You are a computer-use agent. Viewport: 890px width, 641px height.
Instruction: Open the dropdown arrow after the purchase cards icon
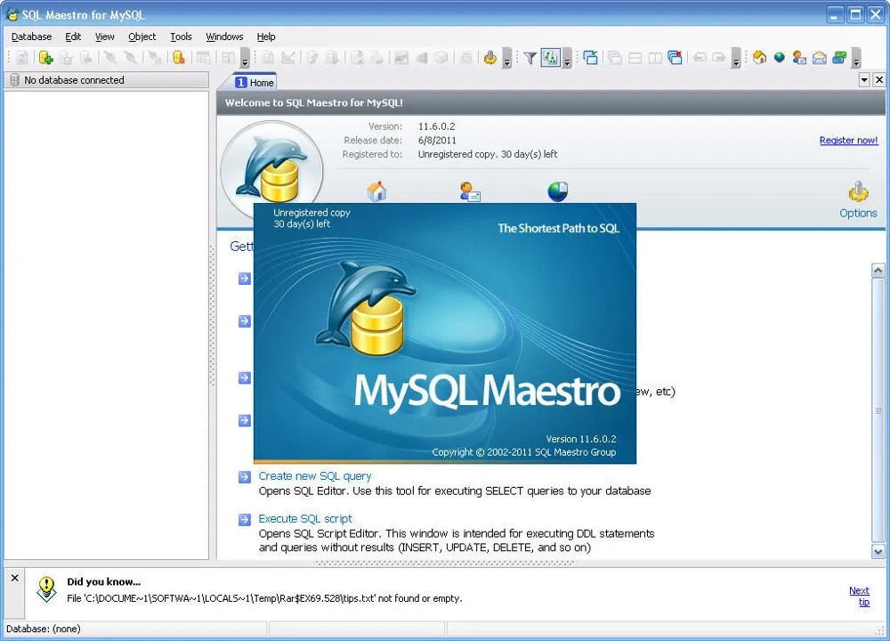856,58
